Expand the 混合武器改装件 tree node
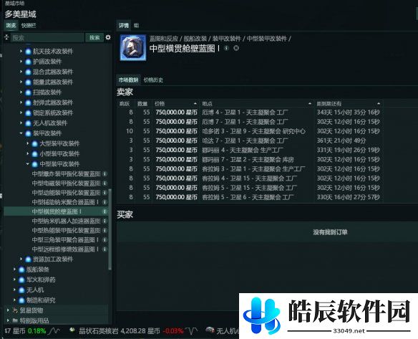This screenshot has width=418, height=339. point(21,72)
